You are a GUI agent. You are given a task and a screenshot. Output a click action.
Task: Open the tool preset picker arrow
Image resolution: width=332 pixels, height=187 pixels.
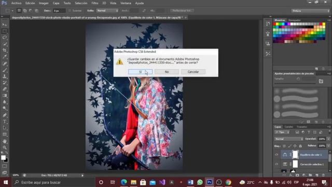pos(12,10)
